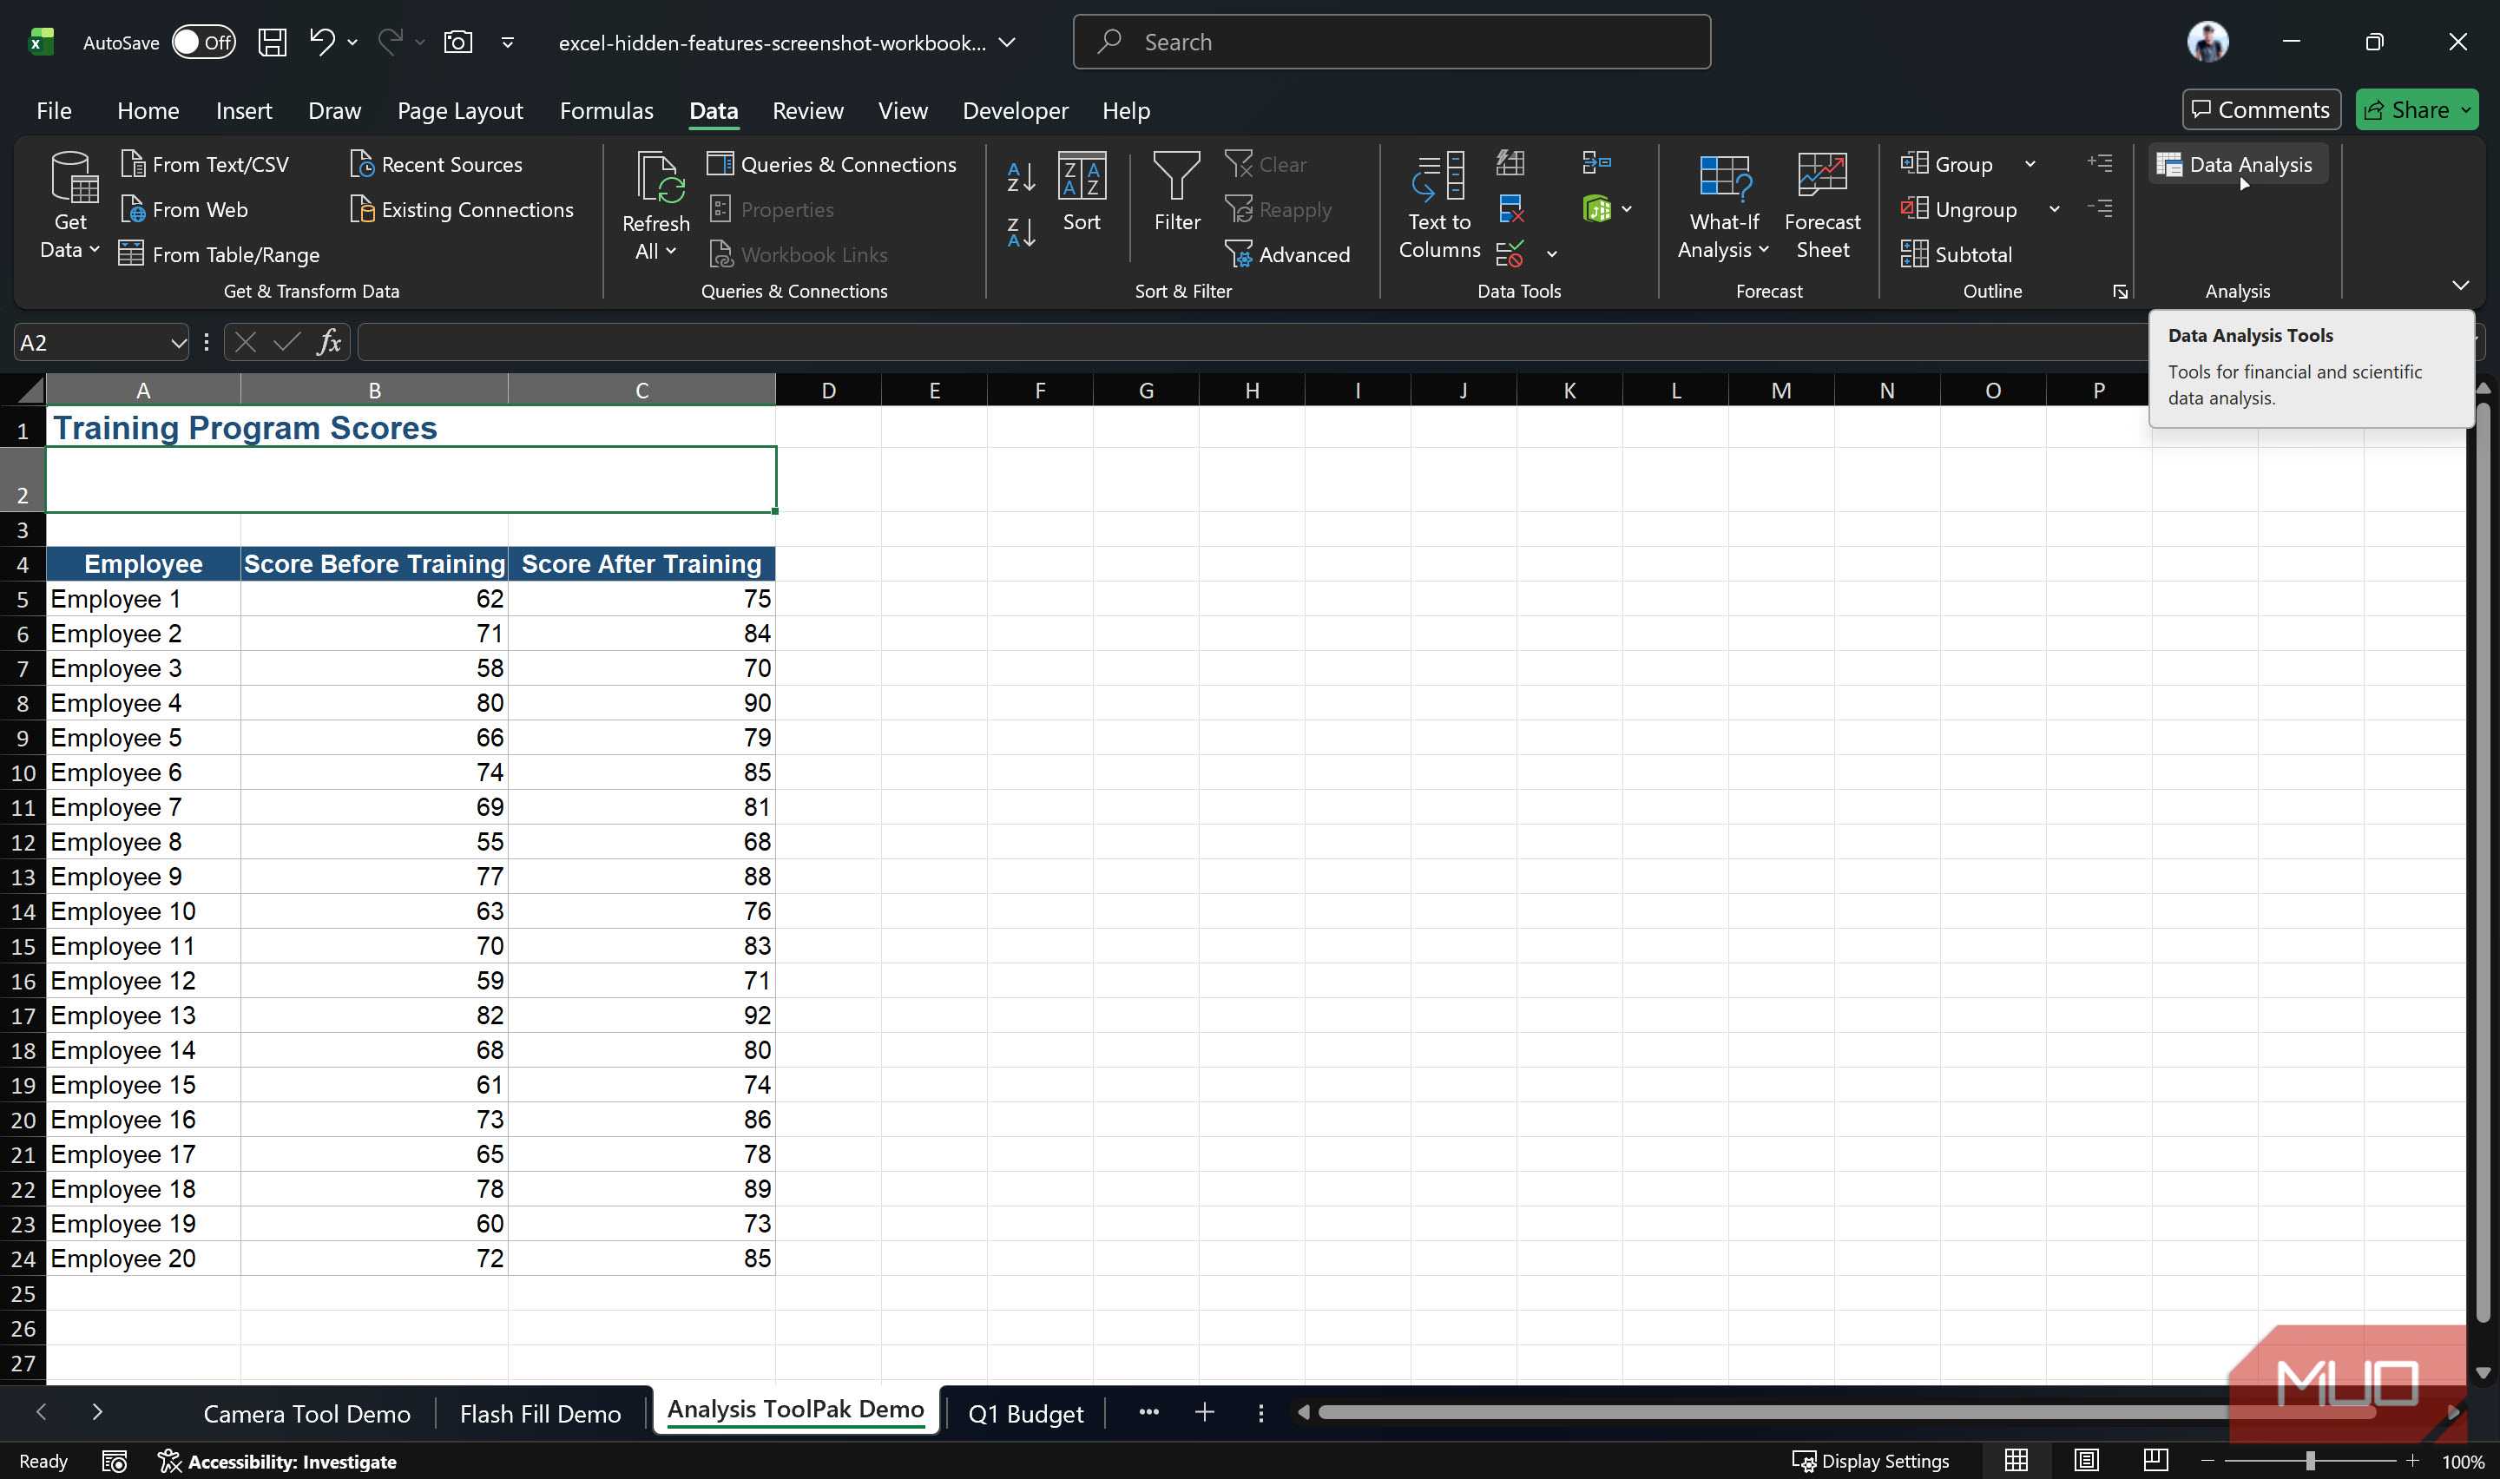Click Forecast Sheet
Image resolution: width=2500 pixels, height=1479 pixels.
tap(1822, 207)
